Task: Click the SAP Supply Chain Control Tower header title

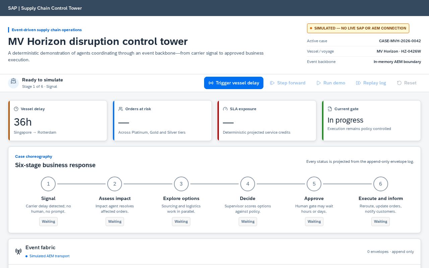Action: click(45, 8)
